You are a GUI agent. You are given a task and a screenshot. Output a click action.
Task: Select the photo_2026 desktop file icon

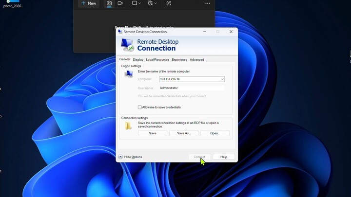coord(13,4)
